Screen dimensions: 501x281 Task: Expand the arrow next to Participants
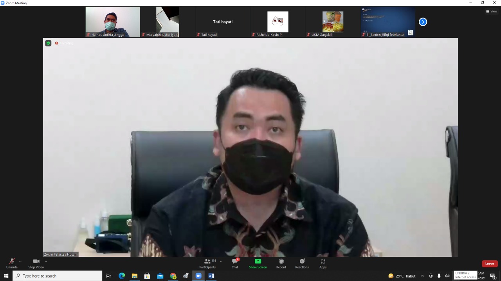pos(221,261)
